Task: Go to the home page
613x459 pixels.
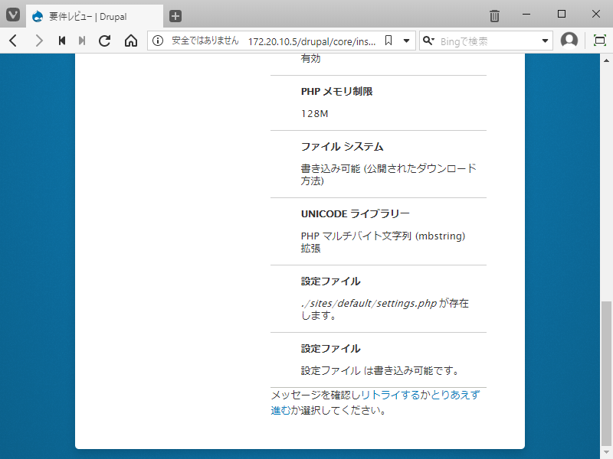Action: point(131,41)
